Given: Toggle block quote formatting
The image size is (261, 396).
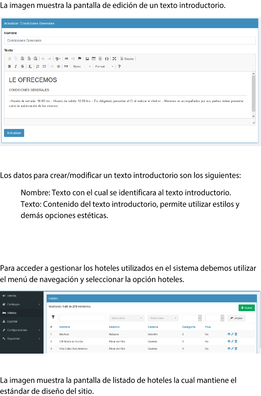Looking at the screenshot, I should [x=66, y=67].
